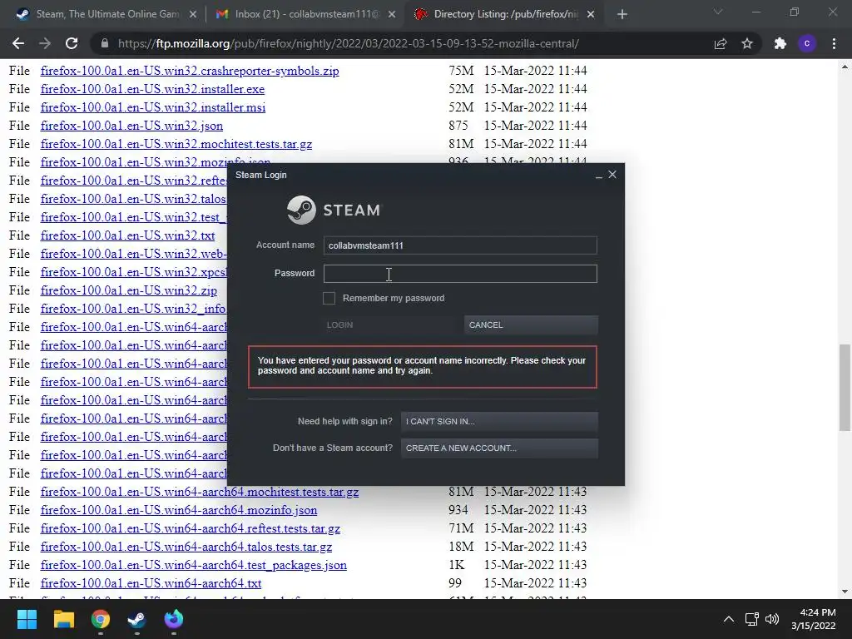Click the 75M size cell
852x639 pixels.
(461, 71)
